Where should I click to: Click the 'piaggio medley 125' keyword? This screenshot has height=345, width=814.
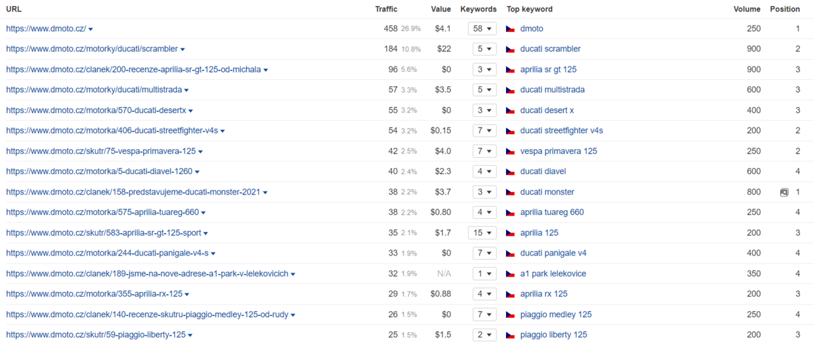click(556, 314)
